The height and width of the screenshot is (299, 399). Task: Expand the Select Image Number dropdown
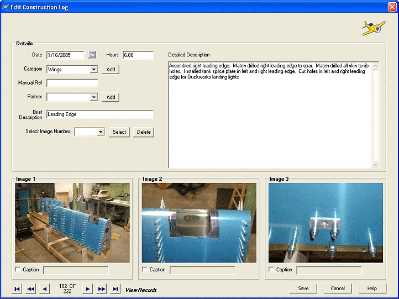coord(100,132)
